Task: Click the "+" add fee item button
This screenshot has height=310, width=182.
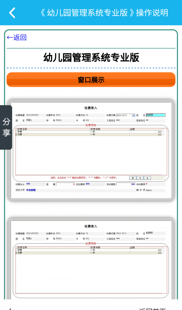Action: click(133, 178)
